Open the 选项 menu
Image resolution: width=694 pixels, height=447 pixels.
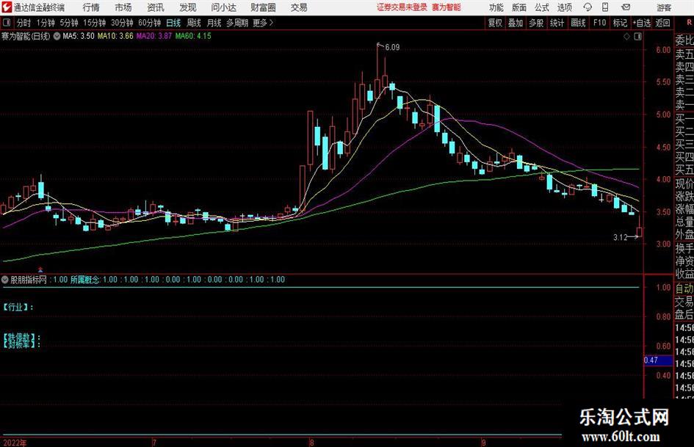(564, 7)
